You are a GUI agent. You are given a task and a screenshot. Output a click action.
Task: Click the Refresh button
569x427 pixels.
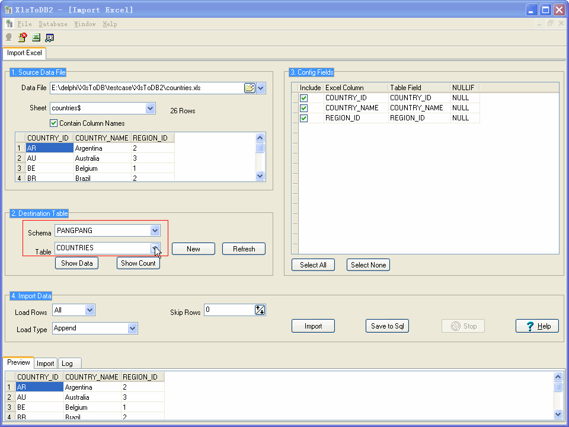tap(244, 249)
